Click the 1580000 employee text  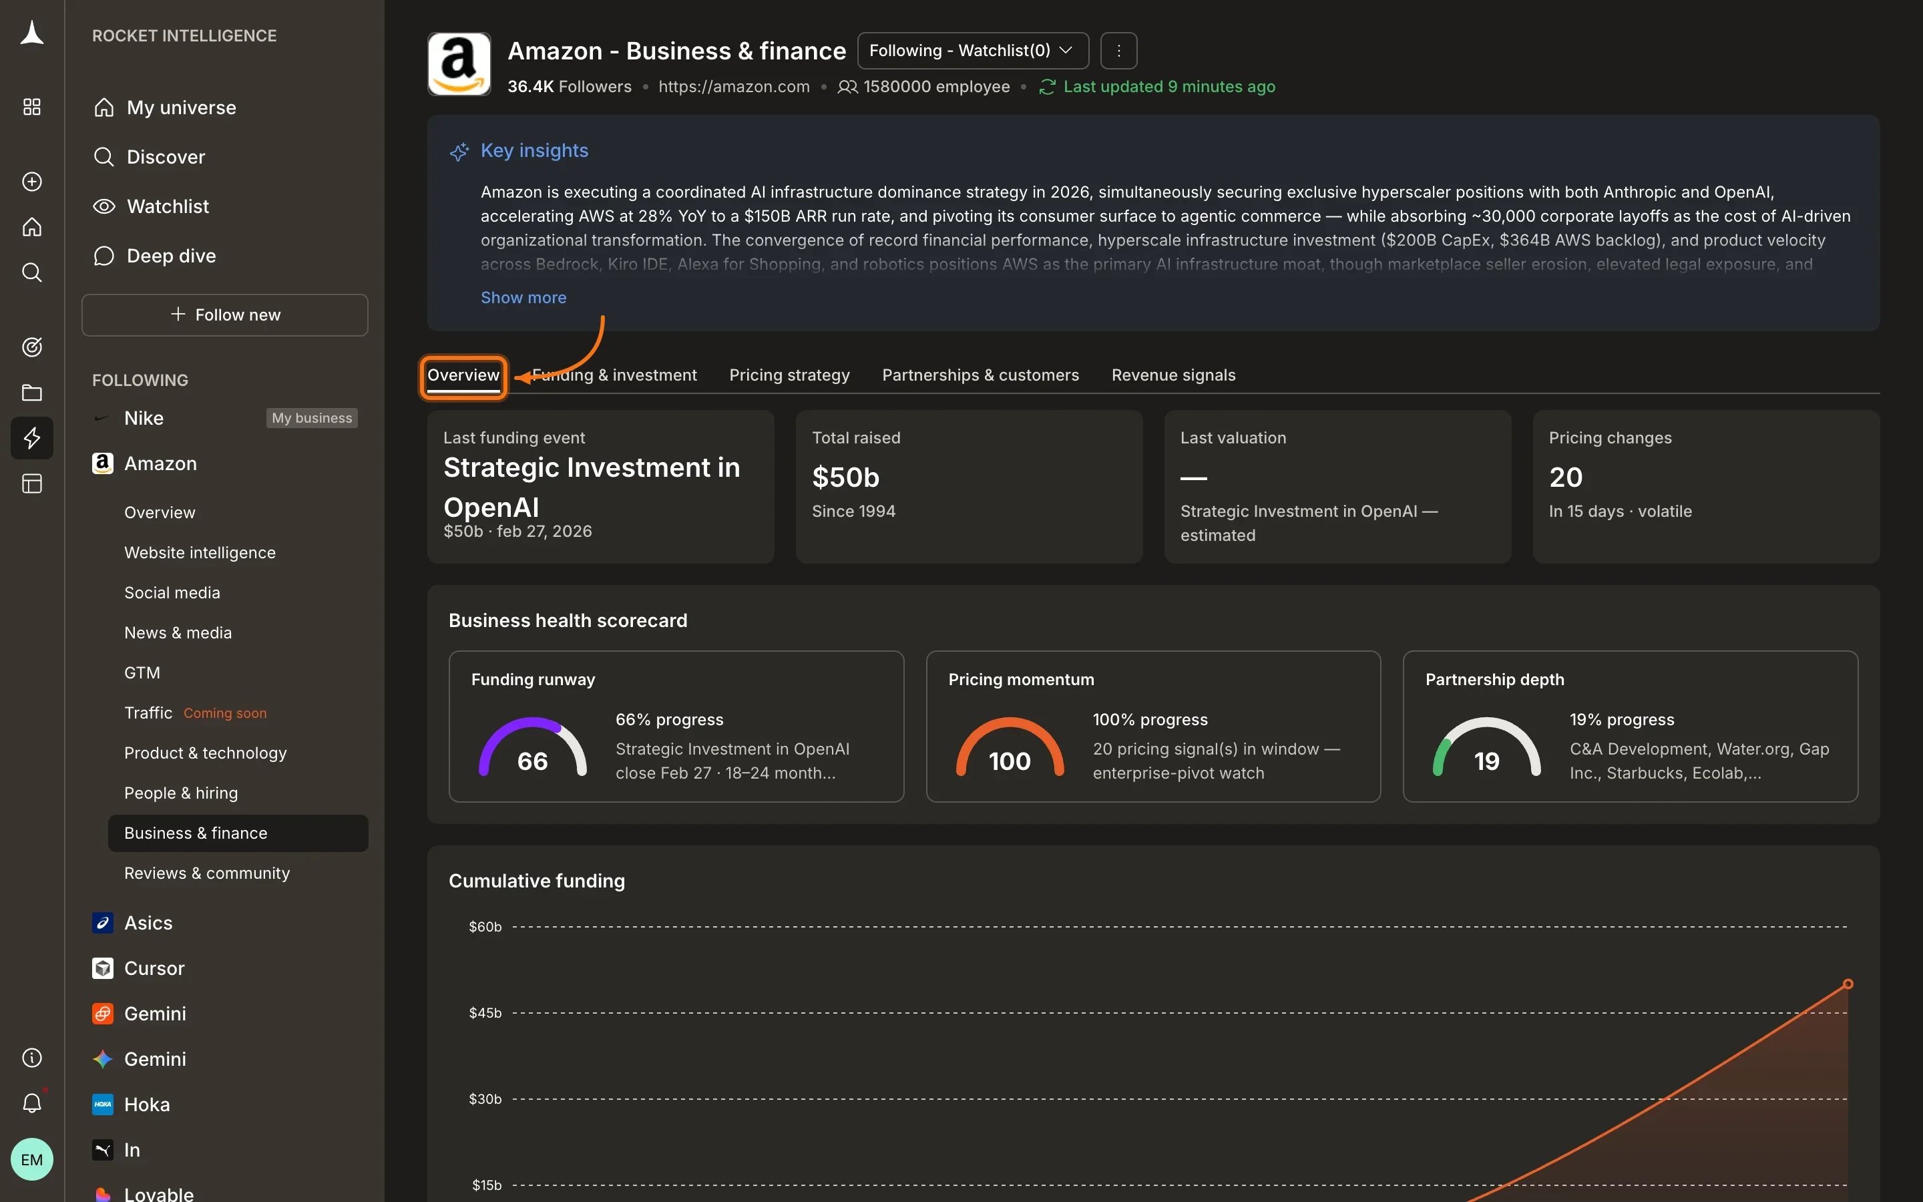936,87
